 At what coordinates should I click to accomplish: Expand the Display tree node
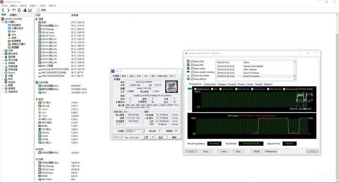pos(3,60)
